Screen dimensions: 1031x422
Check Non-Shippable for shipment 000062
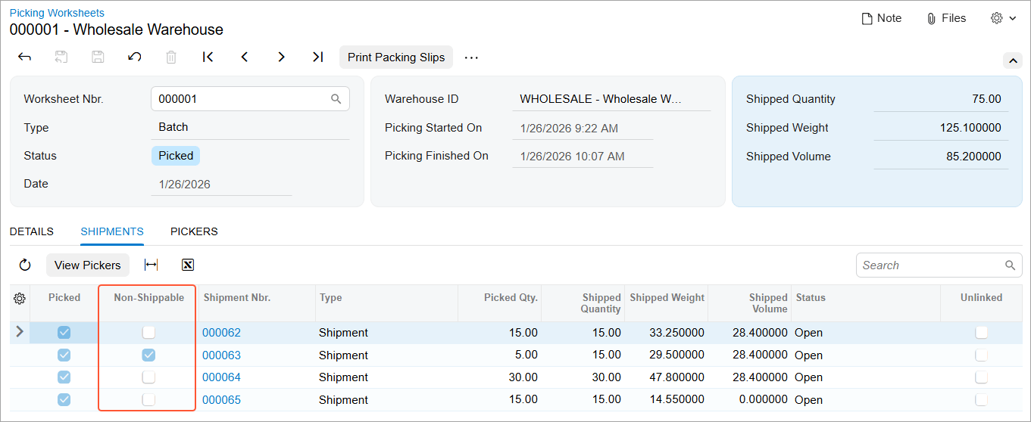click(148, 333)
